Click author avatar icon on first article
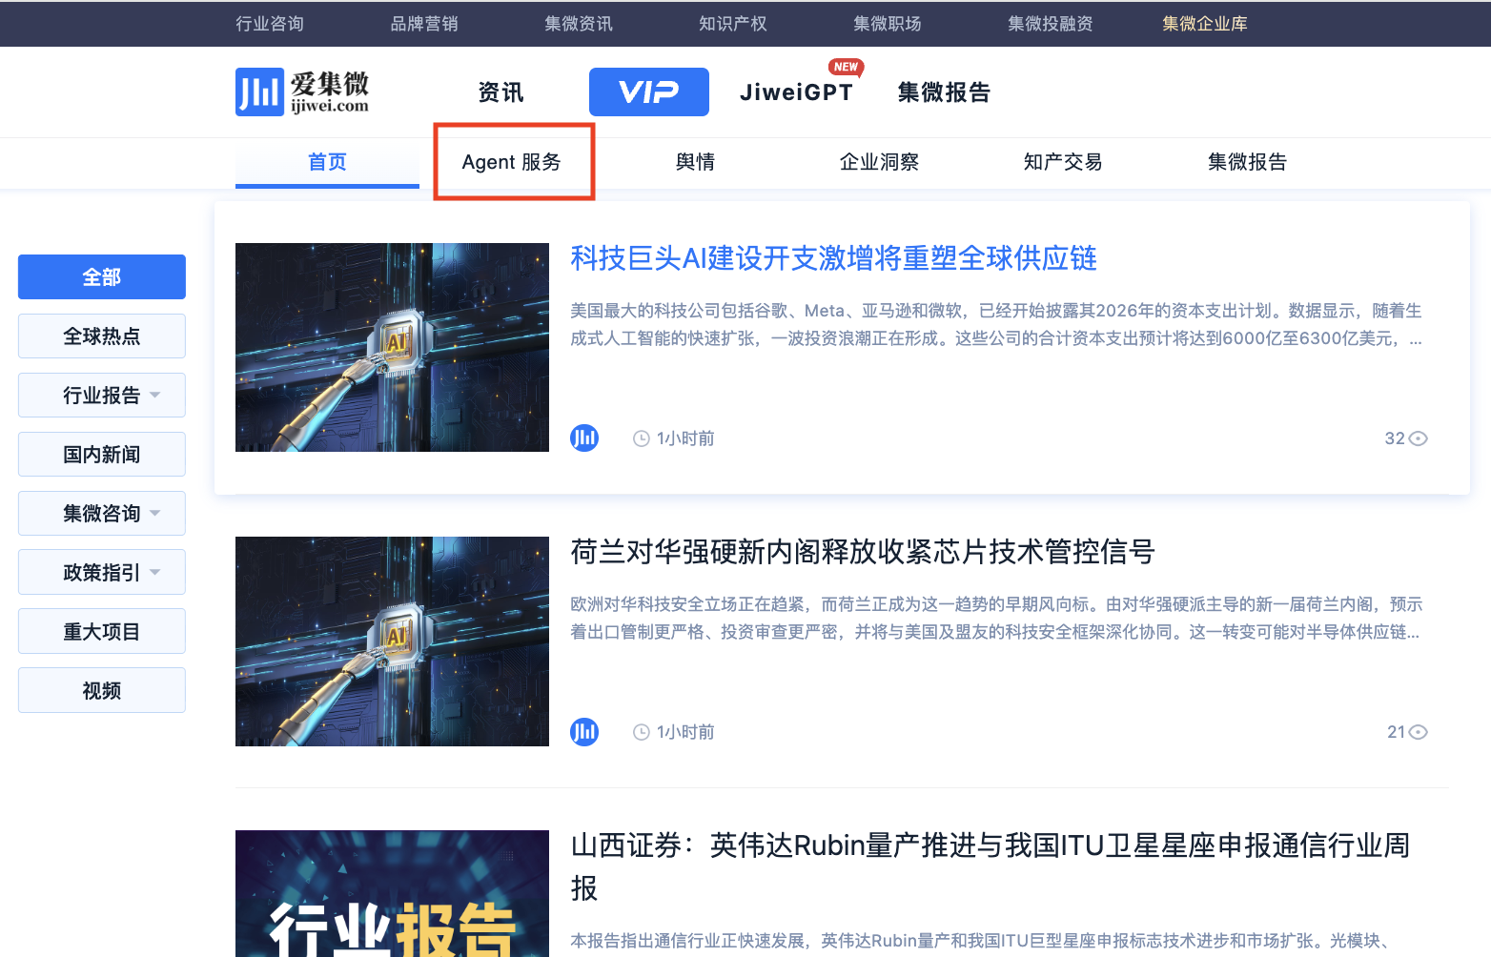This screenshot has width=1491, height=957. click(584, 438)
